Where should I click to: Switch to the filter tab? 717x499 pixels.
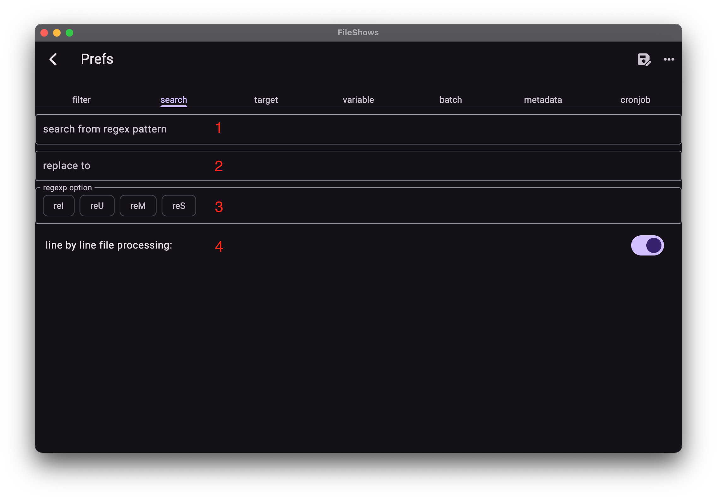[81, 100]
